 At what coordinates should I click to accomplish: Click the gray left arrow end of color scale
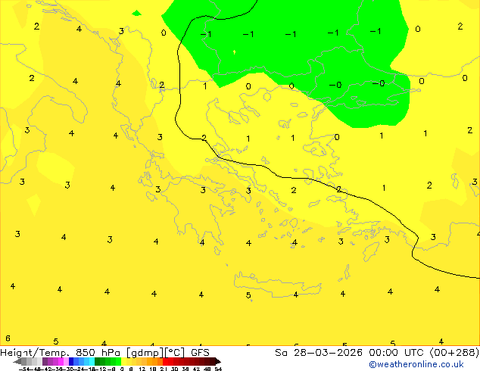tap(17, 362)
